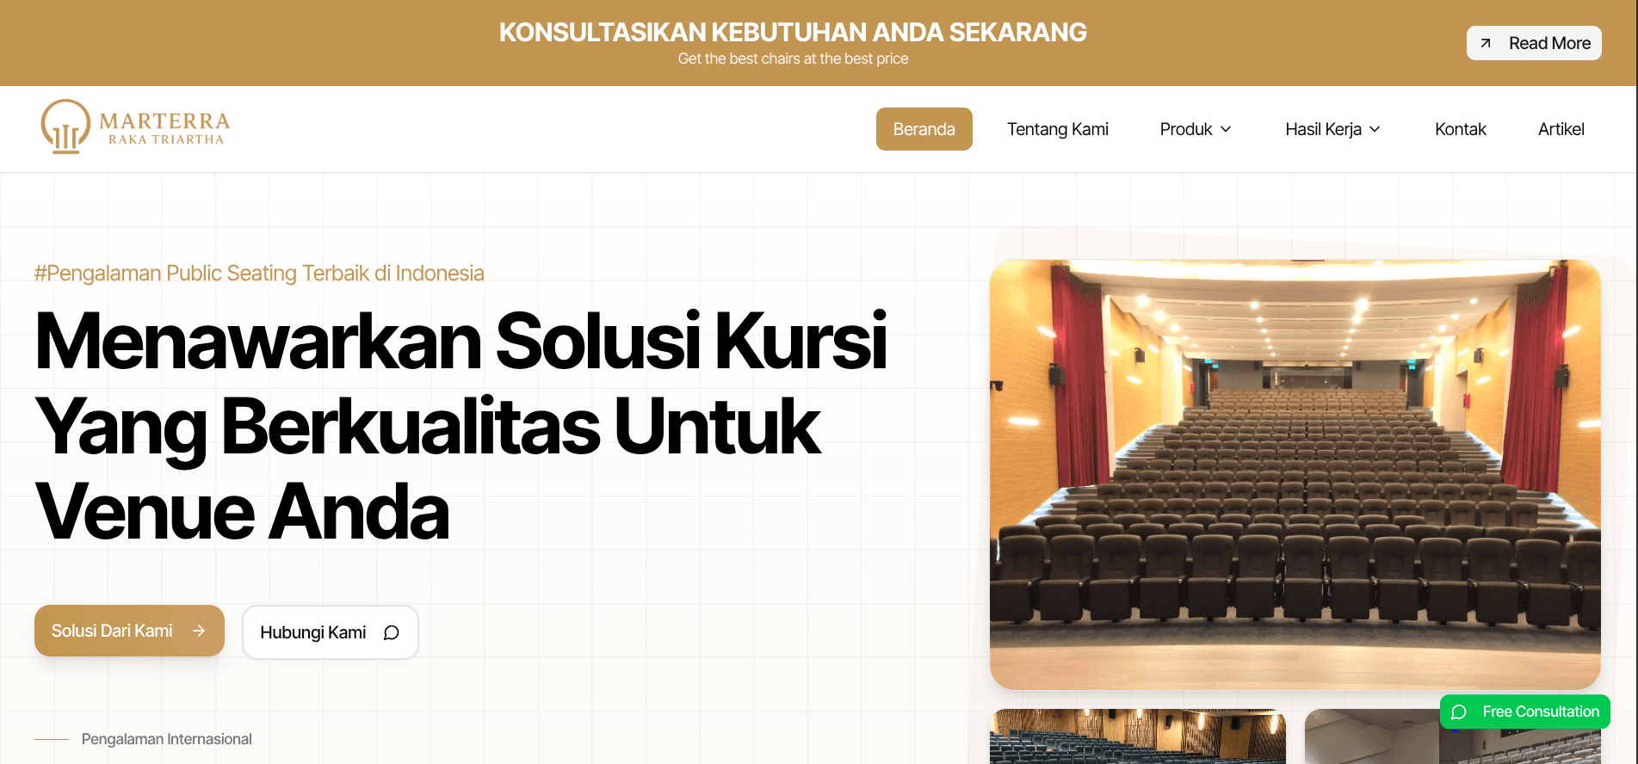Go to Tentang Kami page
This screenshot has width=1638, height=764.
1058,129
